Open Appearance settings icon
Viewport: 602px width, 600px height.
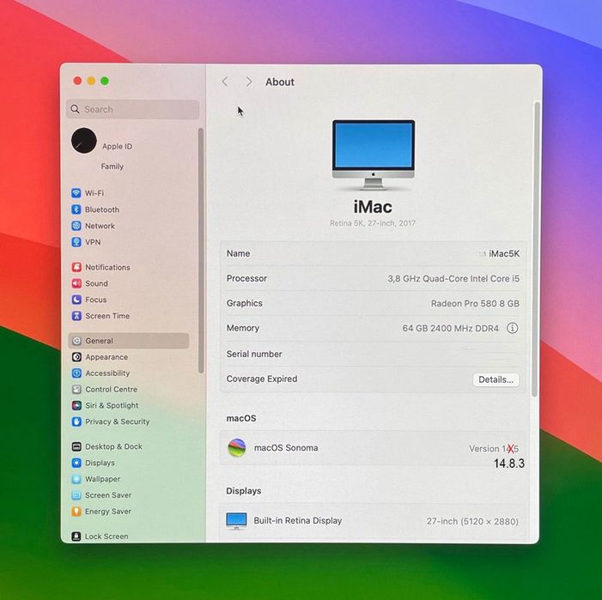76,357
